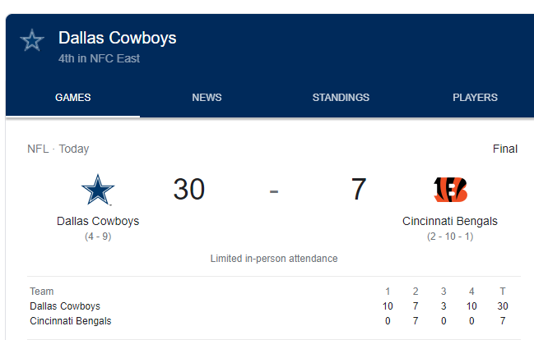This screenshot has width=534, height=340.
Task: Click the Cowboys score of 30
Action: [x=189, y=189]
